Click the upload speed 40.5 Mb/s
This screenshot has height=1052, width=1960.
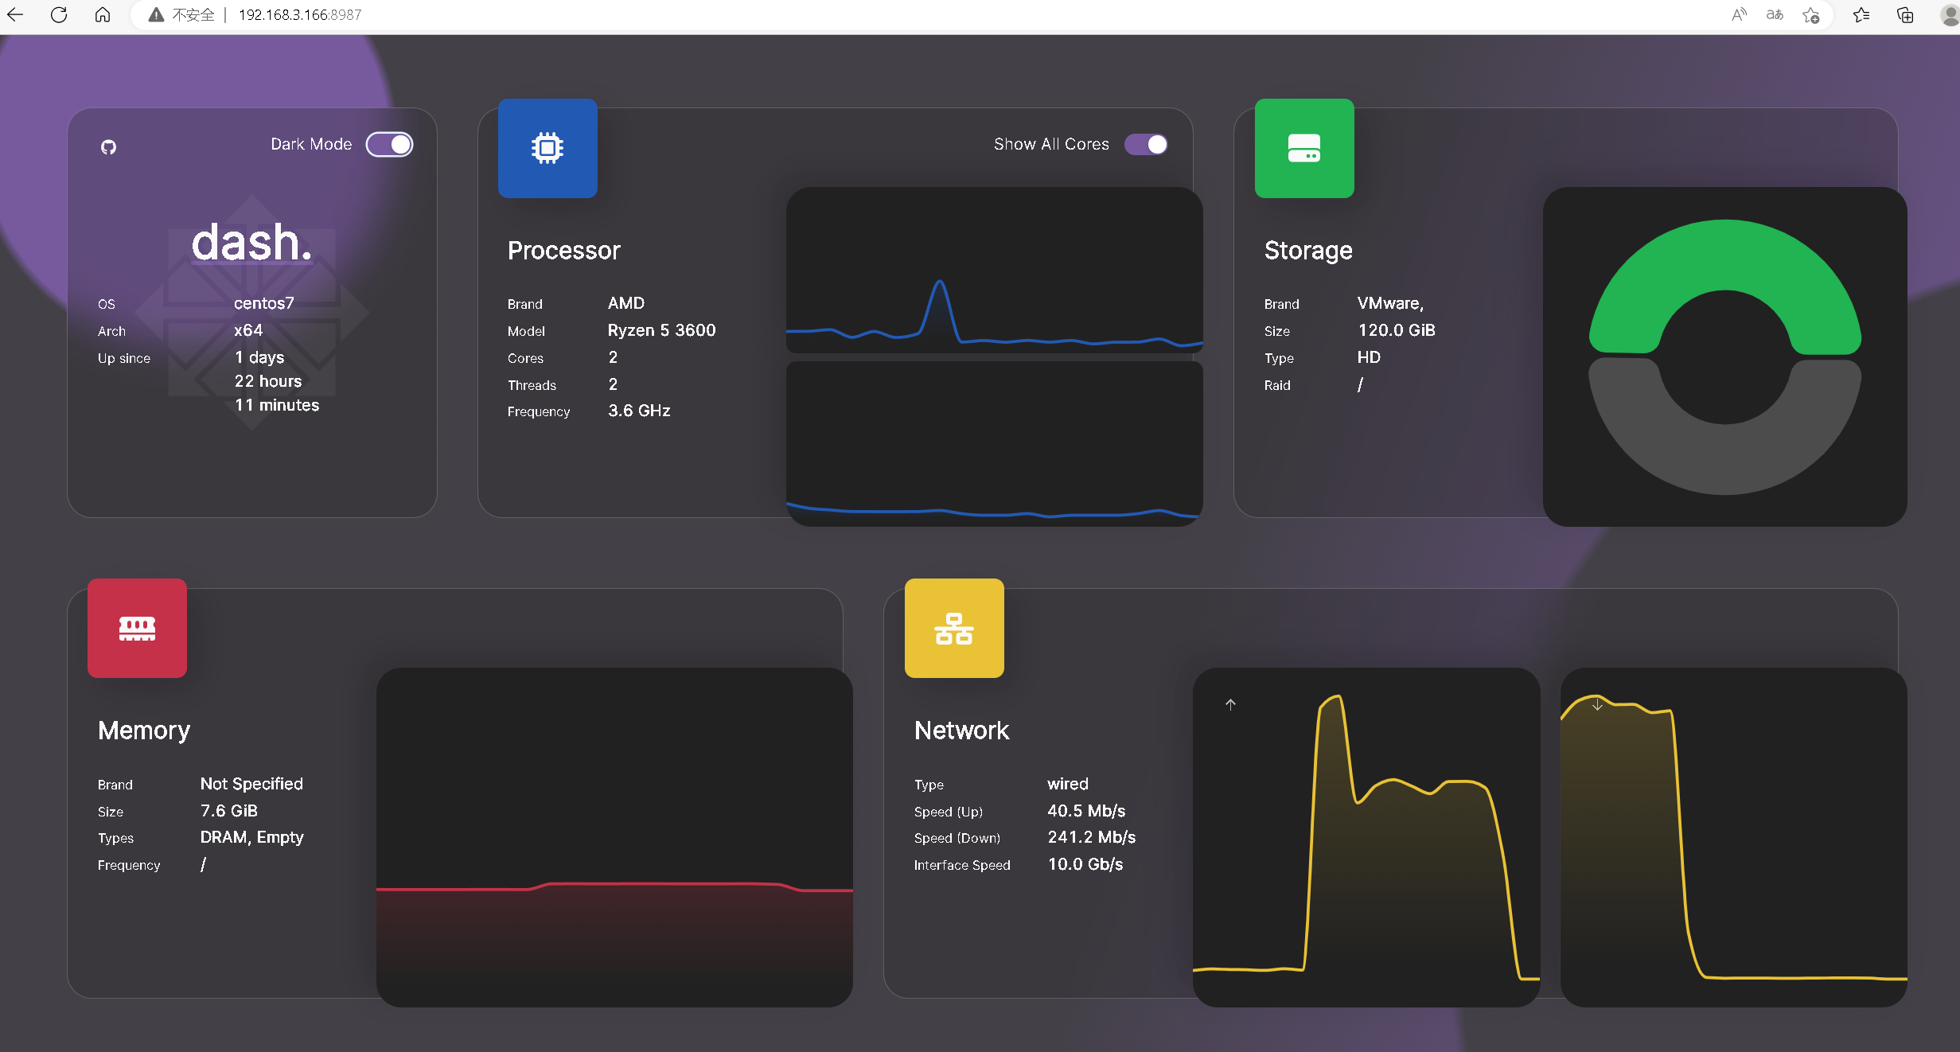[x=1086, y=811]
